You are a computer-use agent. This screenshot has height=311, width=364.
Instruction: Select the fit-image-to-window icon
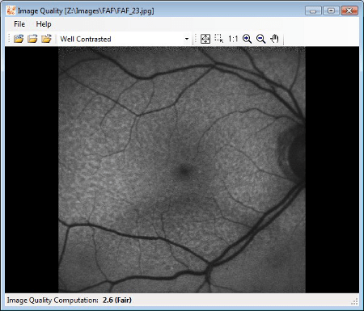[205, 39]
